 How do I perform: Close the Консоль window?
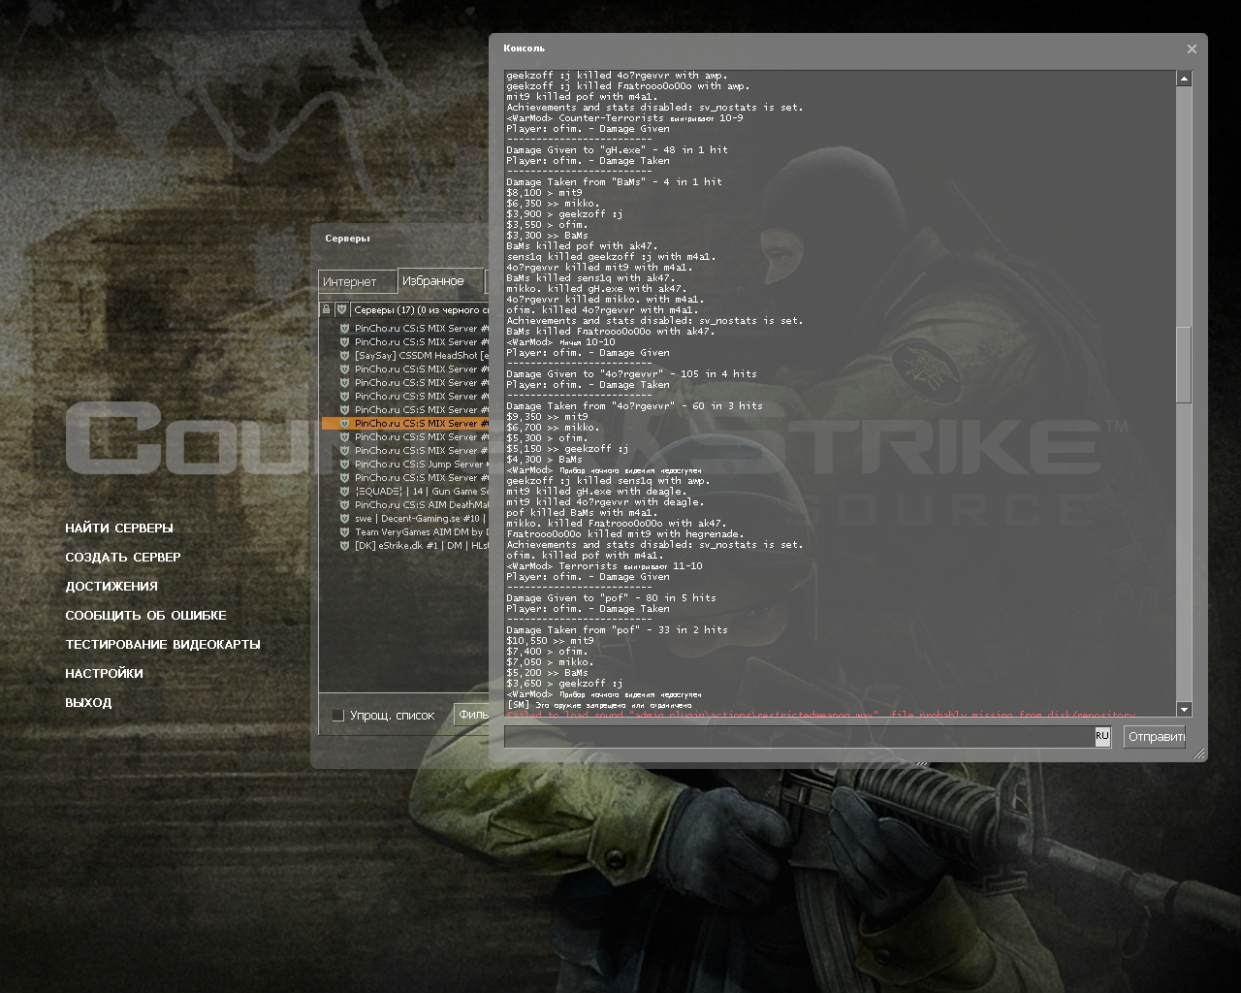pos(1192,48)
